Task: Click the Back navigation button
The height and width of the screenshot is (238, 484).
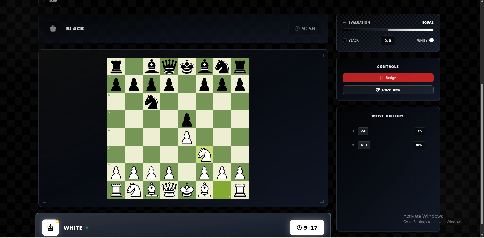Action: [49, 2]
